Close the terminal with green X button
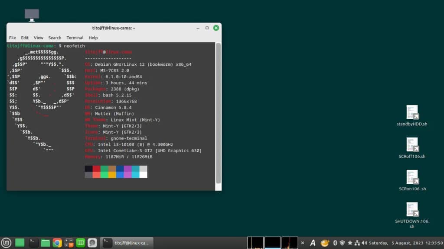 click(216, 28)
